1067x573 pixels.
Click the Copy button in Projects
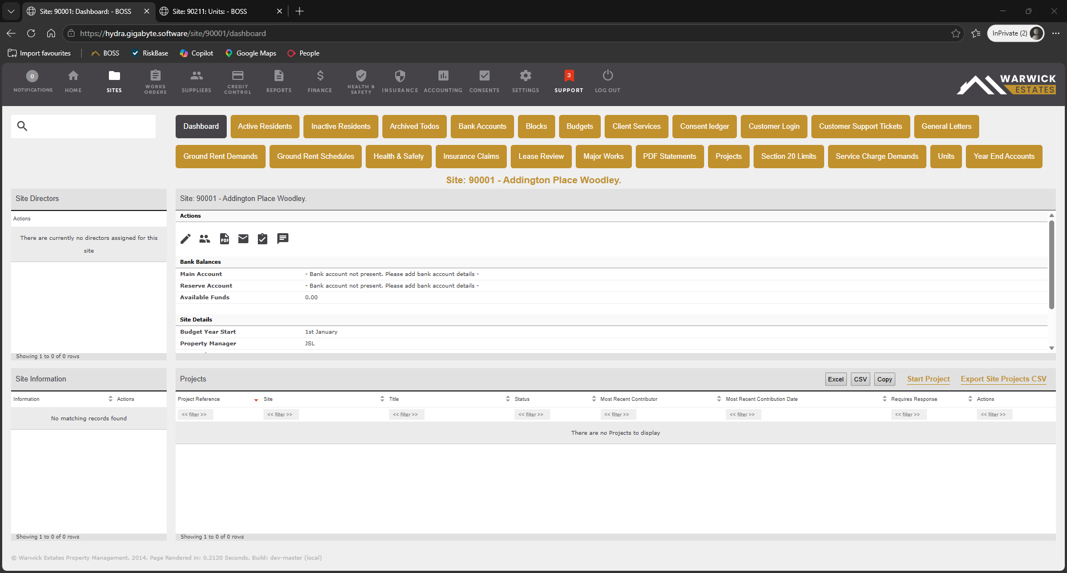point(885,379)
